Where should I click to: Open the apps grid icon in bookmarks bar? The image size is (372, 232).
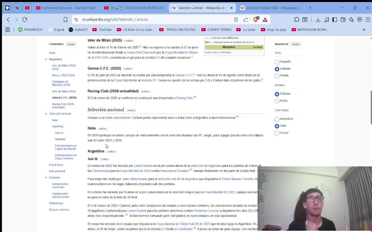pyautogui.click(x=8, y=30)
